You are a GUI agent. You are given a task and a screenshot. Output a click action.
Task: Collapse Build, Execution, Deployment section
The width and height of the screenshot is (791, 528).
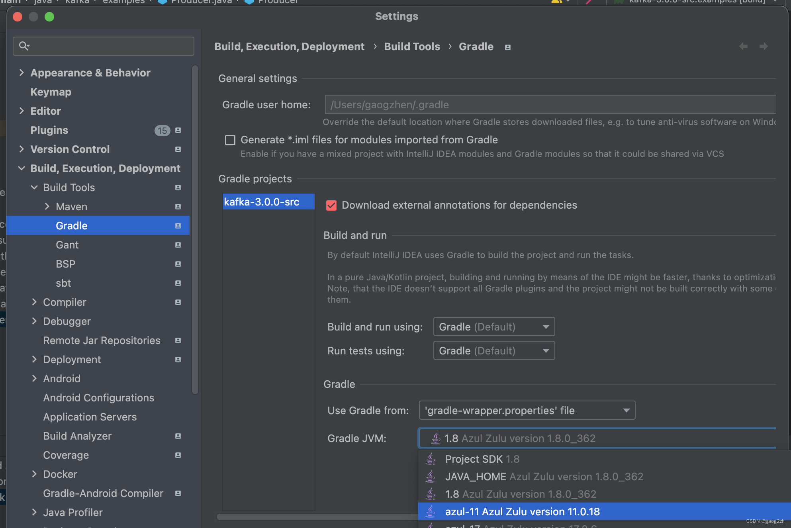point(22,168)
